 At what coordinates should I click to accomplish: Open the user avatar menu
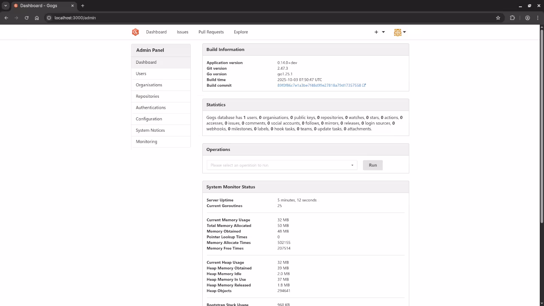(x=399, y=32)
